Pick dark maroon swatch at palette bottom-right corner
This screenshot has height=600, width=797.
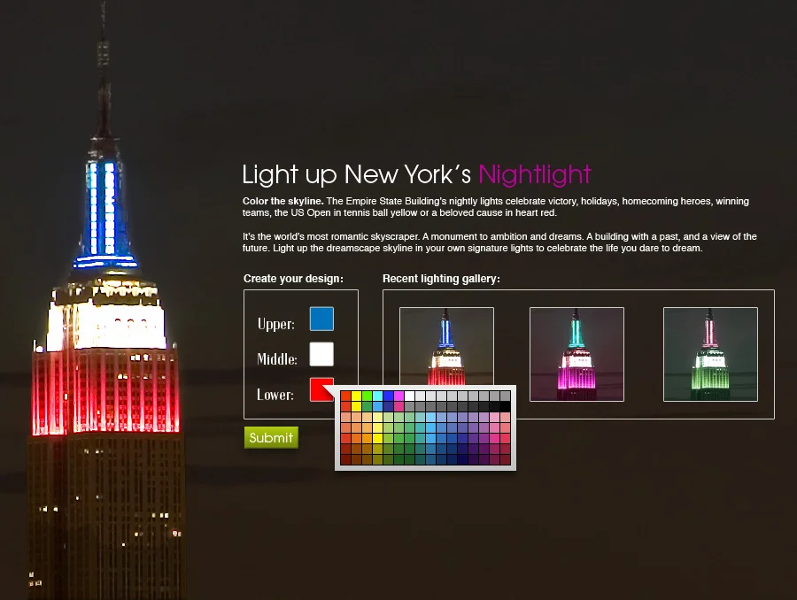point(506,460)
